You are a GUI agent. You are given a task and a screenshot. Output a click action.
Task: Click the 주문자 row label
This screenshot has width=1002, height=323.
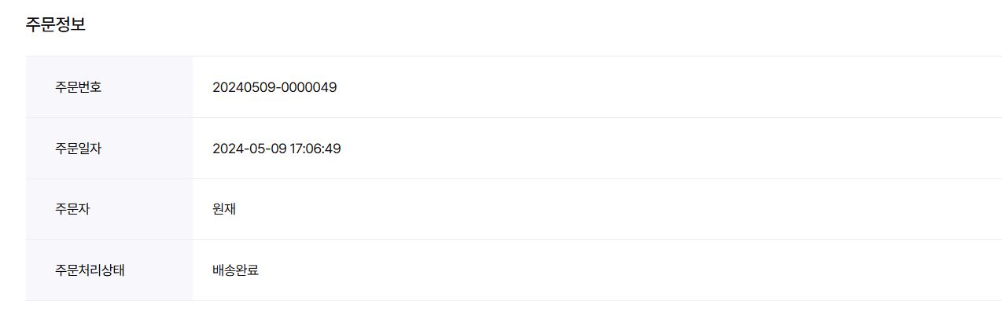[x=72, y=210]
